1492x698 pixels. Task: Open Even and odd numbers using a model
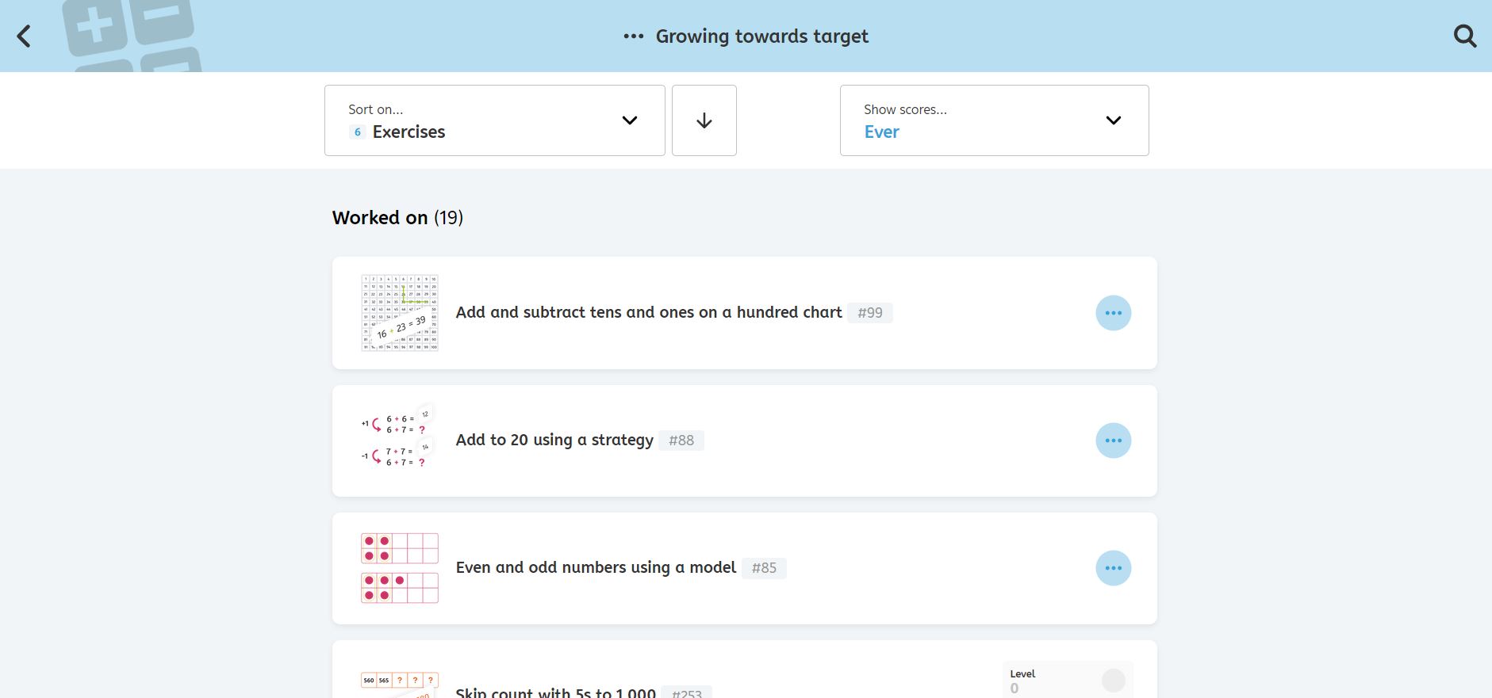596,568
